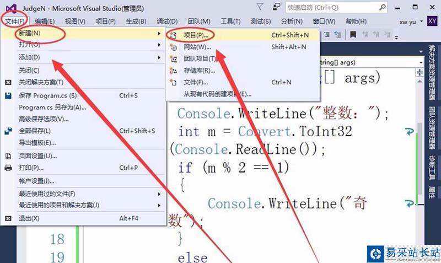441x263 pixels.
Task: Click the editor scroll-up arrow
Action: coord(420,82)
